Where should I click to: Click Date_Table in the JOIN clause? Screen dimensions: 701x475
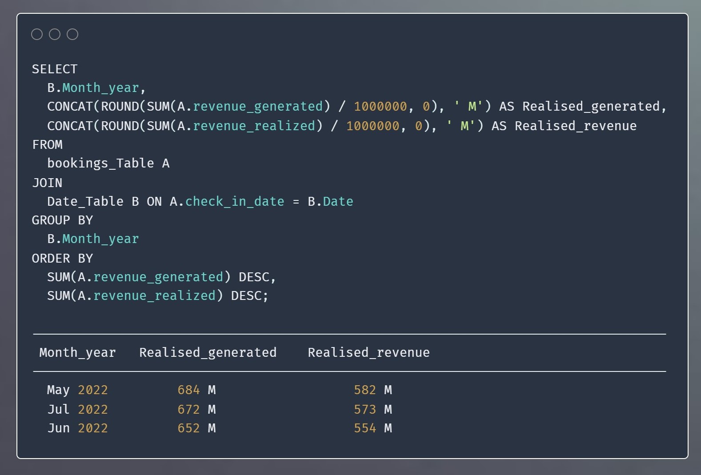85,201
